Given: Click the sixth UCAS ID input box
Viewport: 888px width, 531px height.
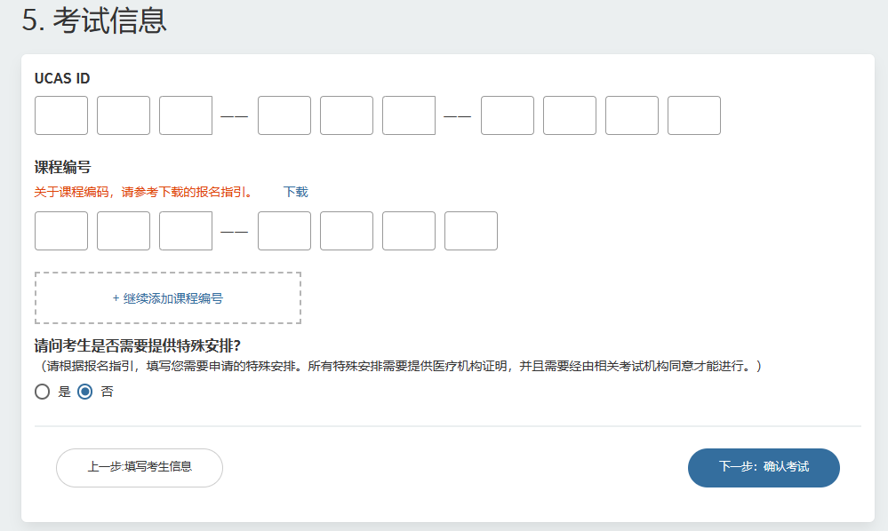Looking at the screenshot, I should pyautogui.click(x=408, y=115).
